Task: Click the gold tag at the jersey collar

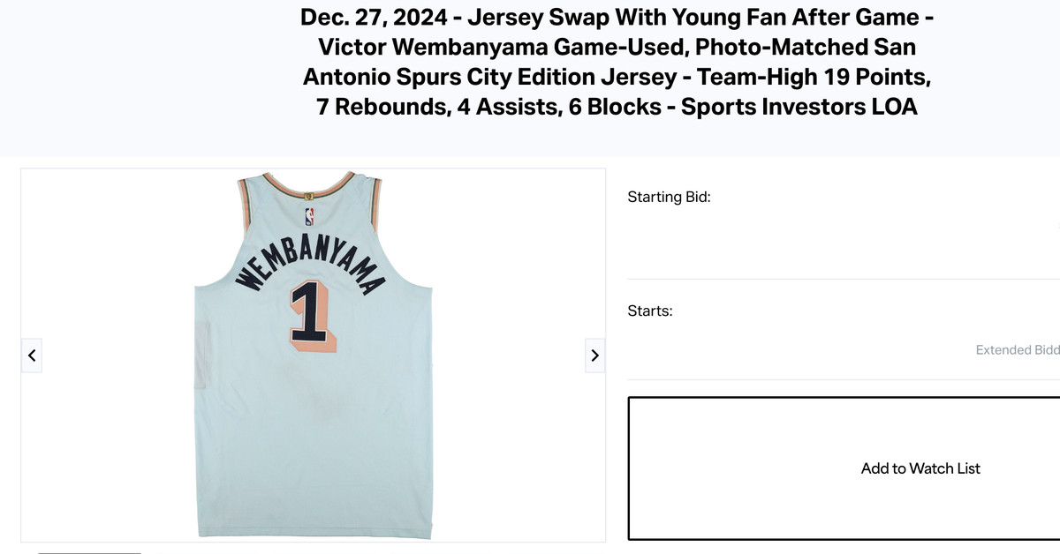Action: point(309,198)
